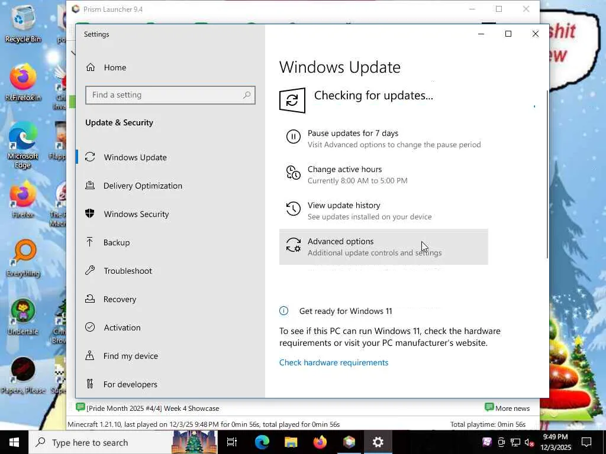The width and height of the screenshot is (606, 454).
Task: Click the 'Get ready for Windows 11' heading
Action: point(346,311)
